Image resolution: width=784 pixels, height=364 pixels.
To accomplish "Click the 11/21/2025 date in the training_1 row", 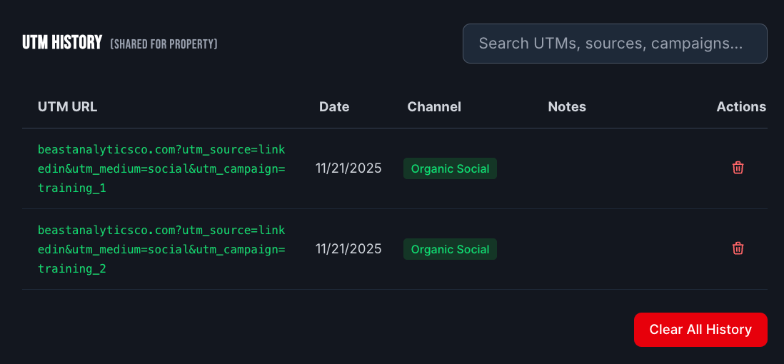I will point(348,168).
